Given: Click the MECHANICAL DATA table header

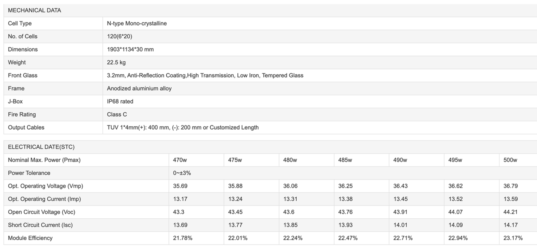Looking at the screenshot, I should point(35,11).
